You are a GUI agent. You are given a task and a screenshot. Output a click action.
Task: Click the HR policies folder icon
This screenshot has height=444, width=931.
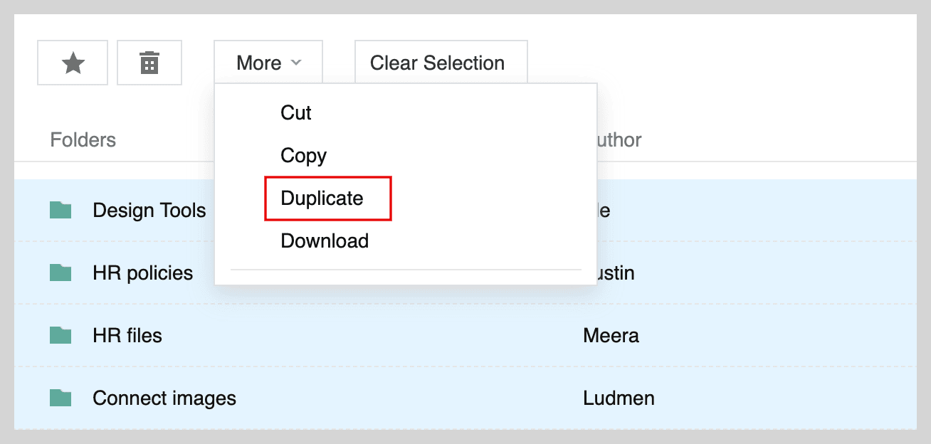(61, 273)
